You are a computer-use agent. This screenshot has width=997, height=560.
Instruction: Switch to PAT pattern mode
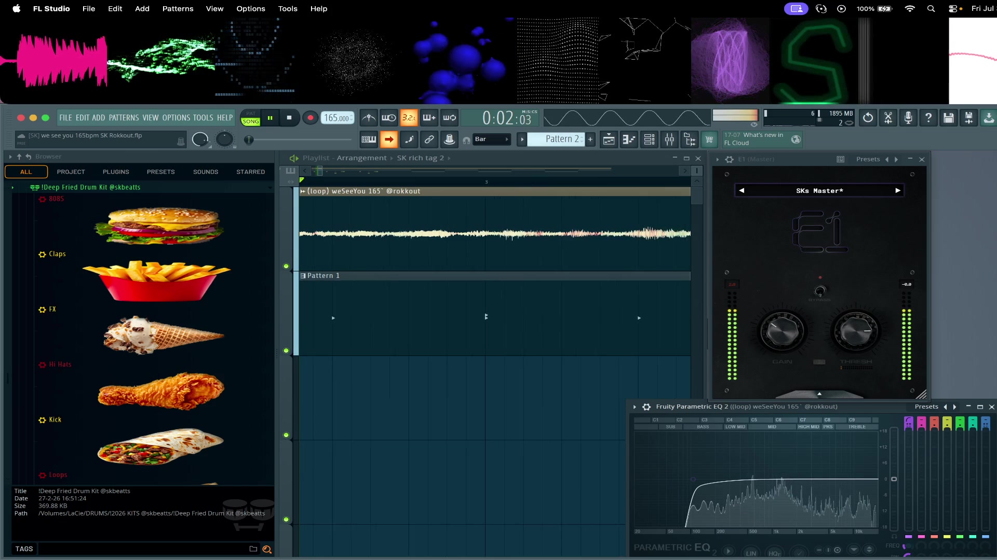[x=251, y=114]
